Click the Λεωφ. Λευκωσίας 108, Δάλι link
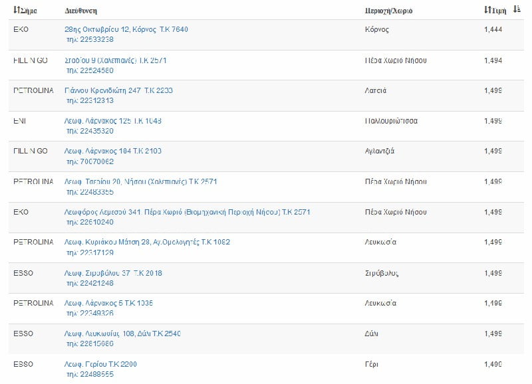532x384 pixels. tap(122, 334)
